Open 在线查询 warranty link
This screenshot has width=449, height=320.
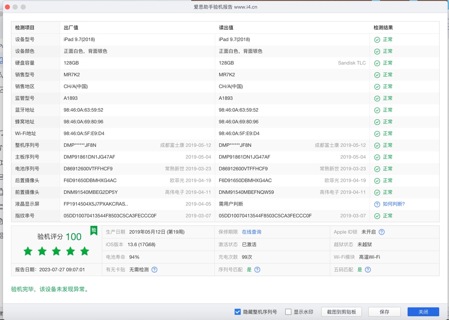coord(251,232)
